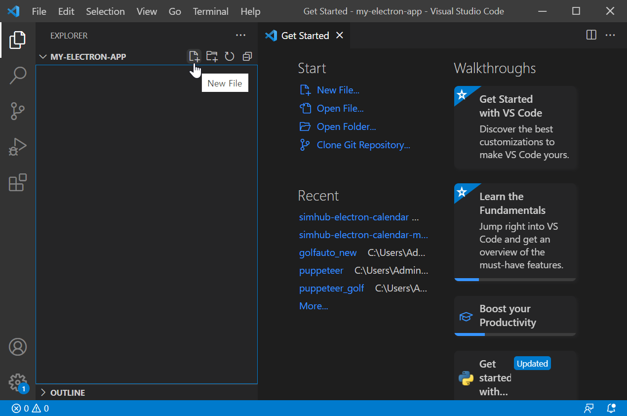Open recent project puppeteer

click(x=321, y=270)
